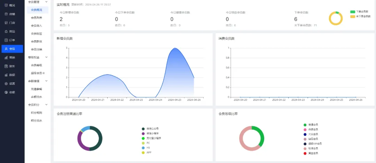Toggle 黄金会员 level legend item

click(x=311, y=153)
